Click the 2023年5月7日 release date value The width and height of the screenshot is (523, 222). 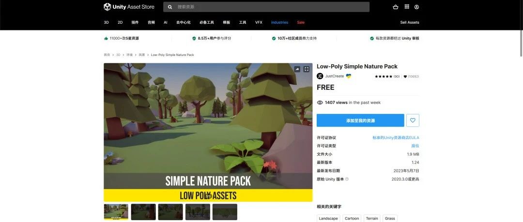(406, 171)
